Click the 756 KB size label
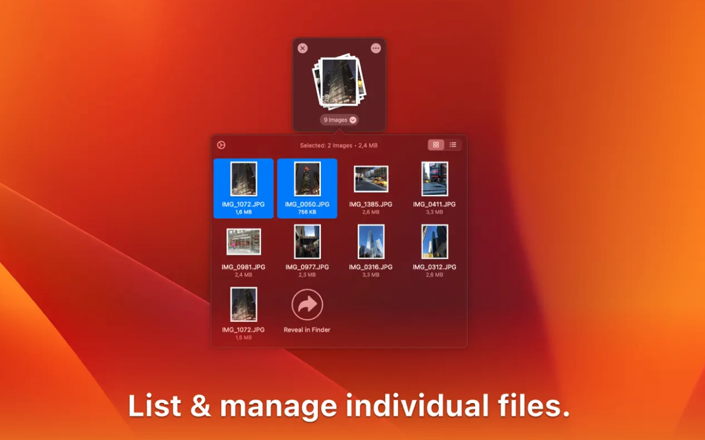Screen dimensions: 705x440 pos(307,213)
